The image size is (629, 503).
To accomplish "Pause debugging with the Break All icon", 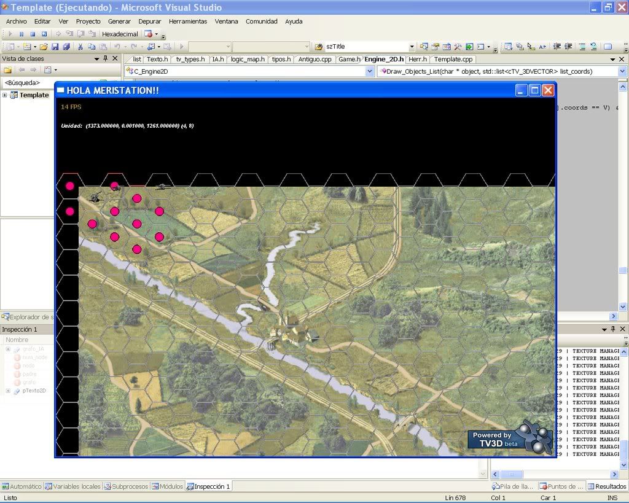I will coord(21,34).
